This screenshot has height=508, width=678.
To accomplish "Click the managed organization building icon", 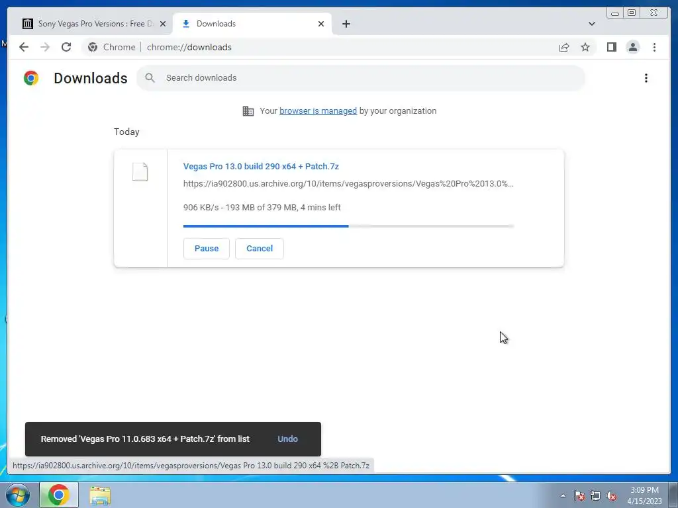I will (x=248, y=111).
